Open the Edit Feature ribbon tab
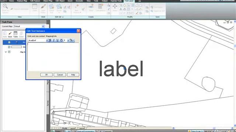Viewport: 236px width, 132px height. (35, 1)
